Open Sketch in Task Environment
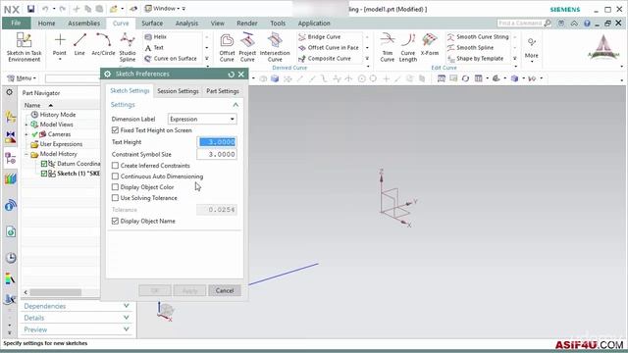Viewport: 628px width, 353px height. coord(24,47)
